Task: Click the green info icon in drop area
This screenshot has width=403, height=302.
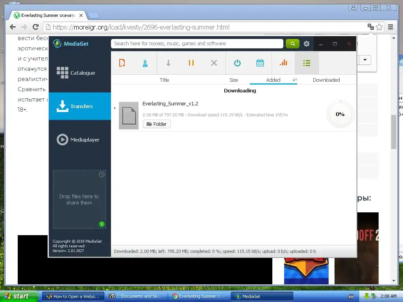Action: coord(102,224)
